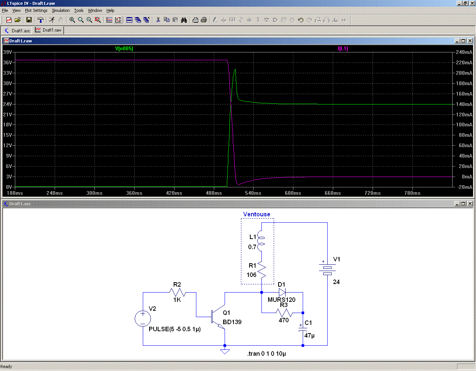476x371 pixels.
Task: Print using the printer icon
Action: (x=204, y=20)
